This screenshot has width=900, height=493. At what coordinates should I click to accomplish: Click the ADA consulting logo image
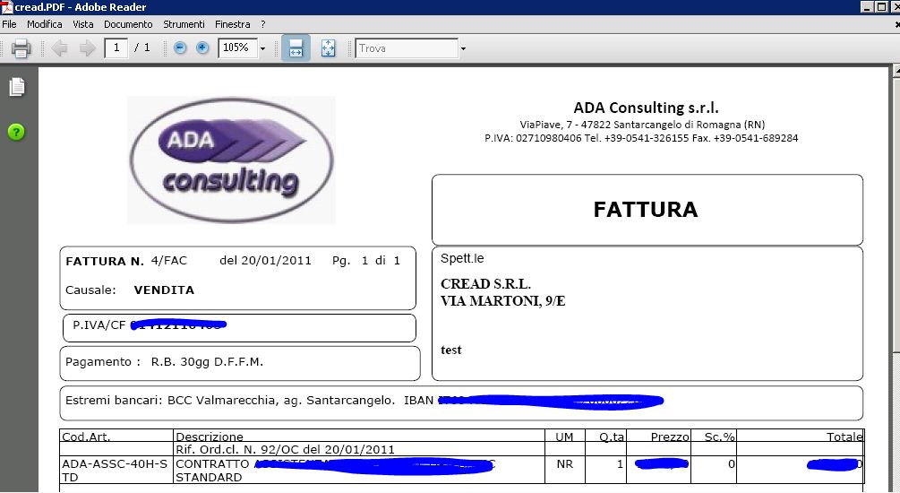[231, 160]
